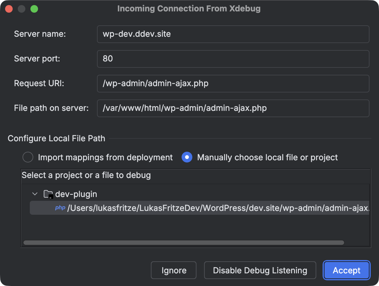The height and width of the screenshot is (286, 379).
Task: Select Import mappings from deployment
Action: click(28, 157)
